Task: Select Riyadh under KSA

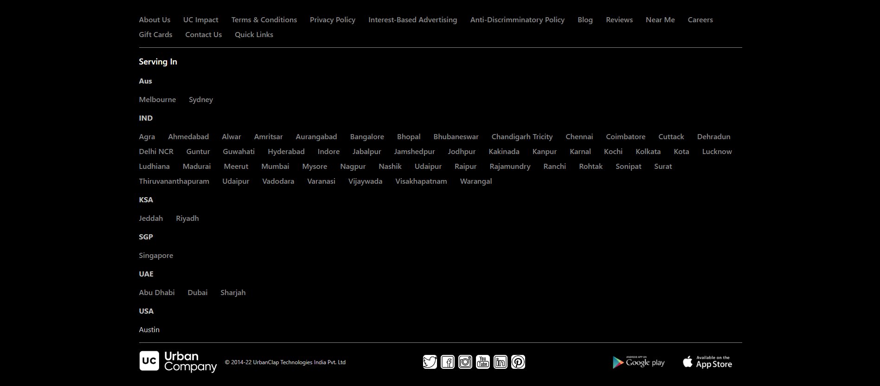Action: point(187,219)
